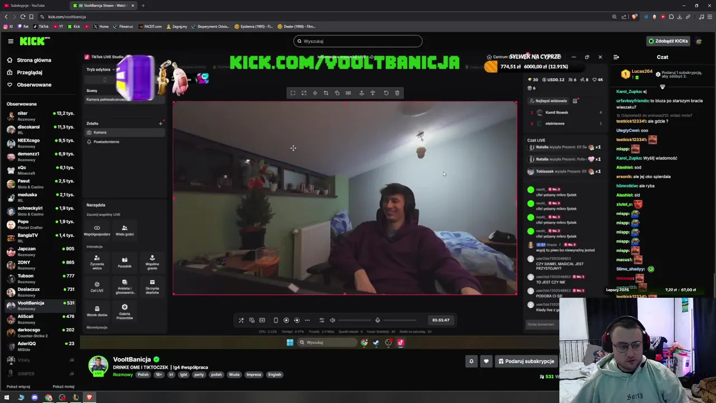Screen dimensions: 716x403
Task: Open schneckyirl channel in sidebar
Action: [x=39, y=210]
